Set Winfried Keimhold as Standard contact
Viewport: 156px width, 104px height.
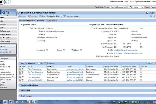(x=141, y=80)
